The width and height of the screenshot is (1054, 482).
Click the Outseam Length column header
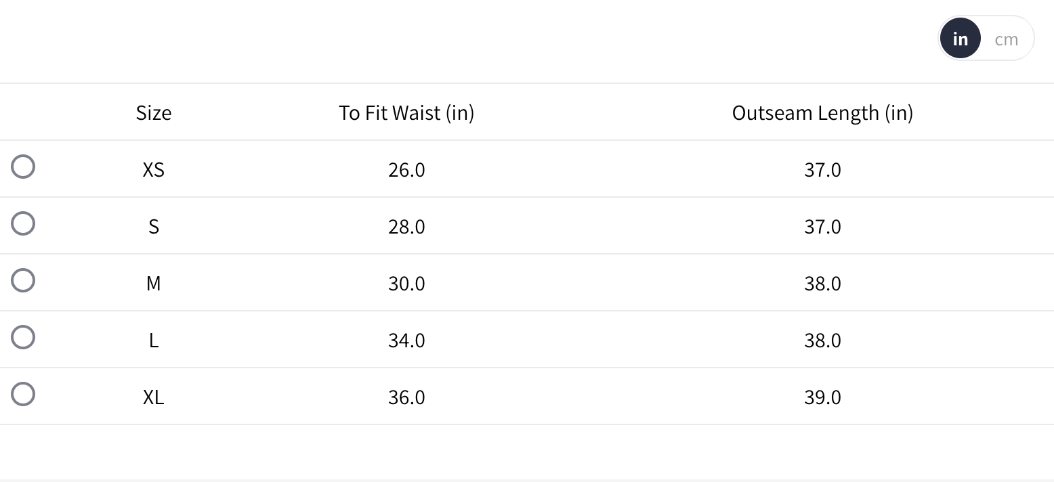click(x=822, y=112)
